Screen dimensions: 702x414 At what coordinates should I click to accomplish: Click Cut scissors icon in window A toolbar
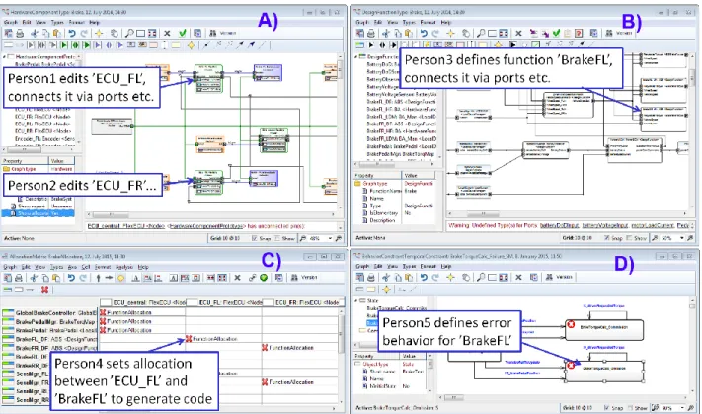coord(35,33)
